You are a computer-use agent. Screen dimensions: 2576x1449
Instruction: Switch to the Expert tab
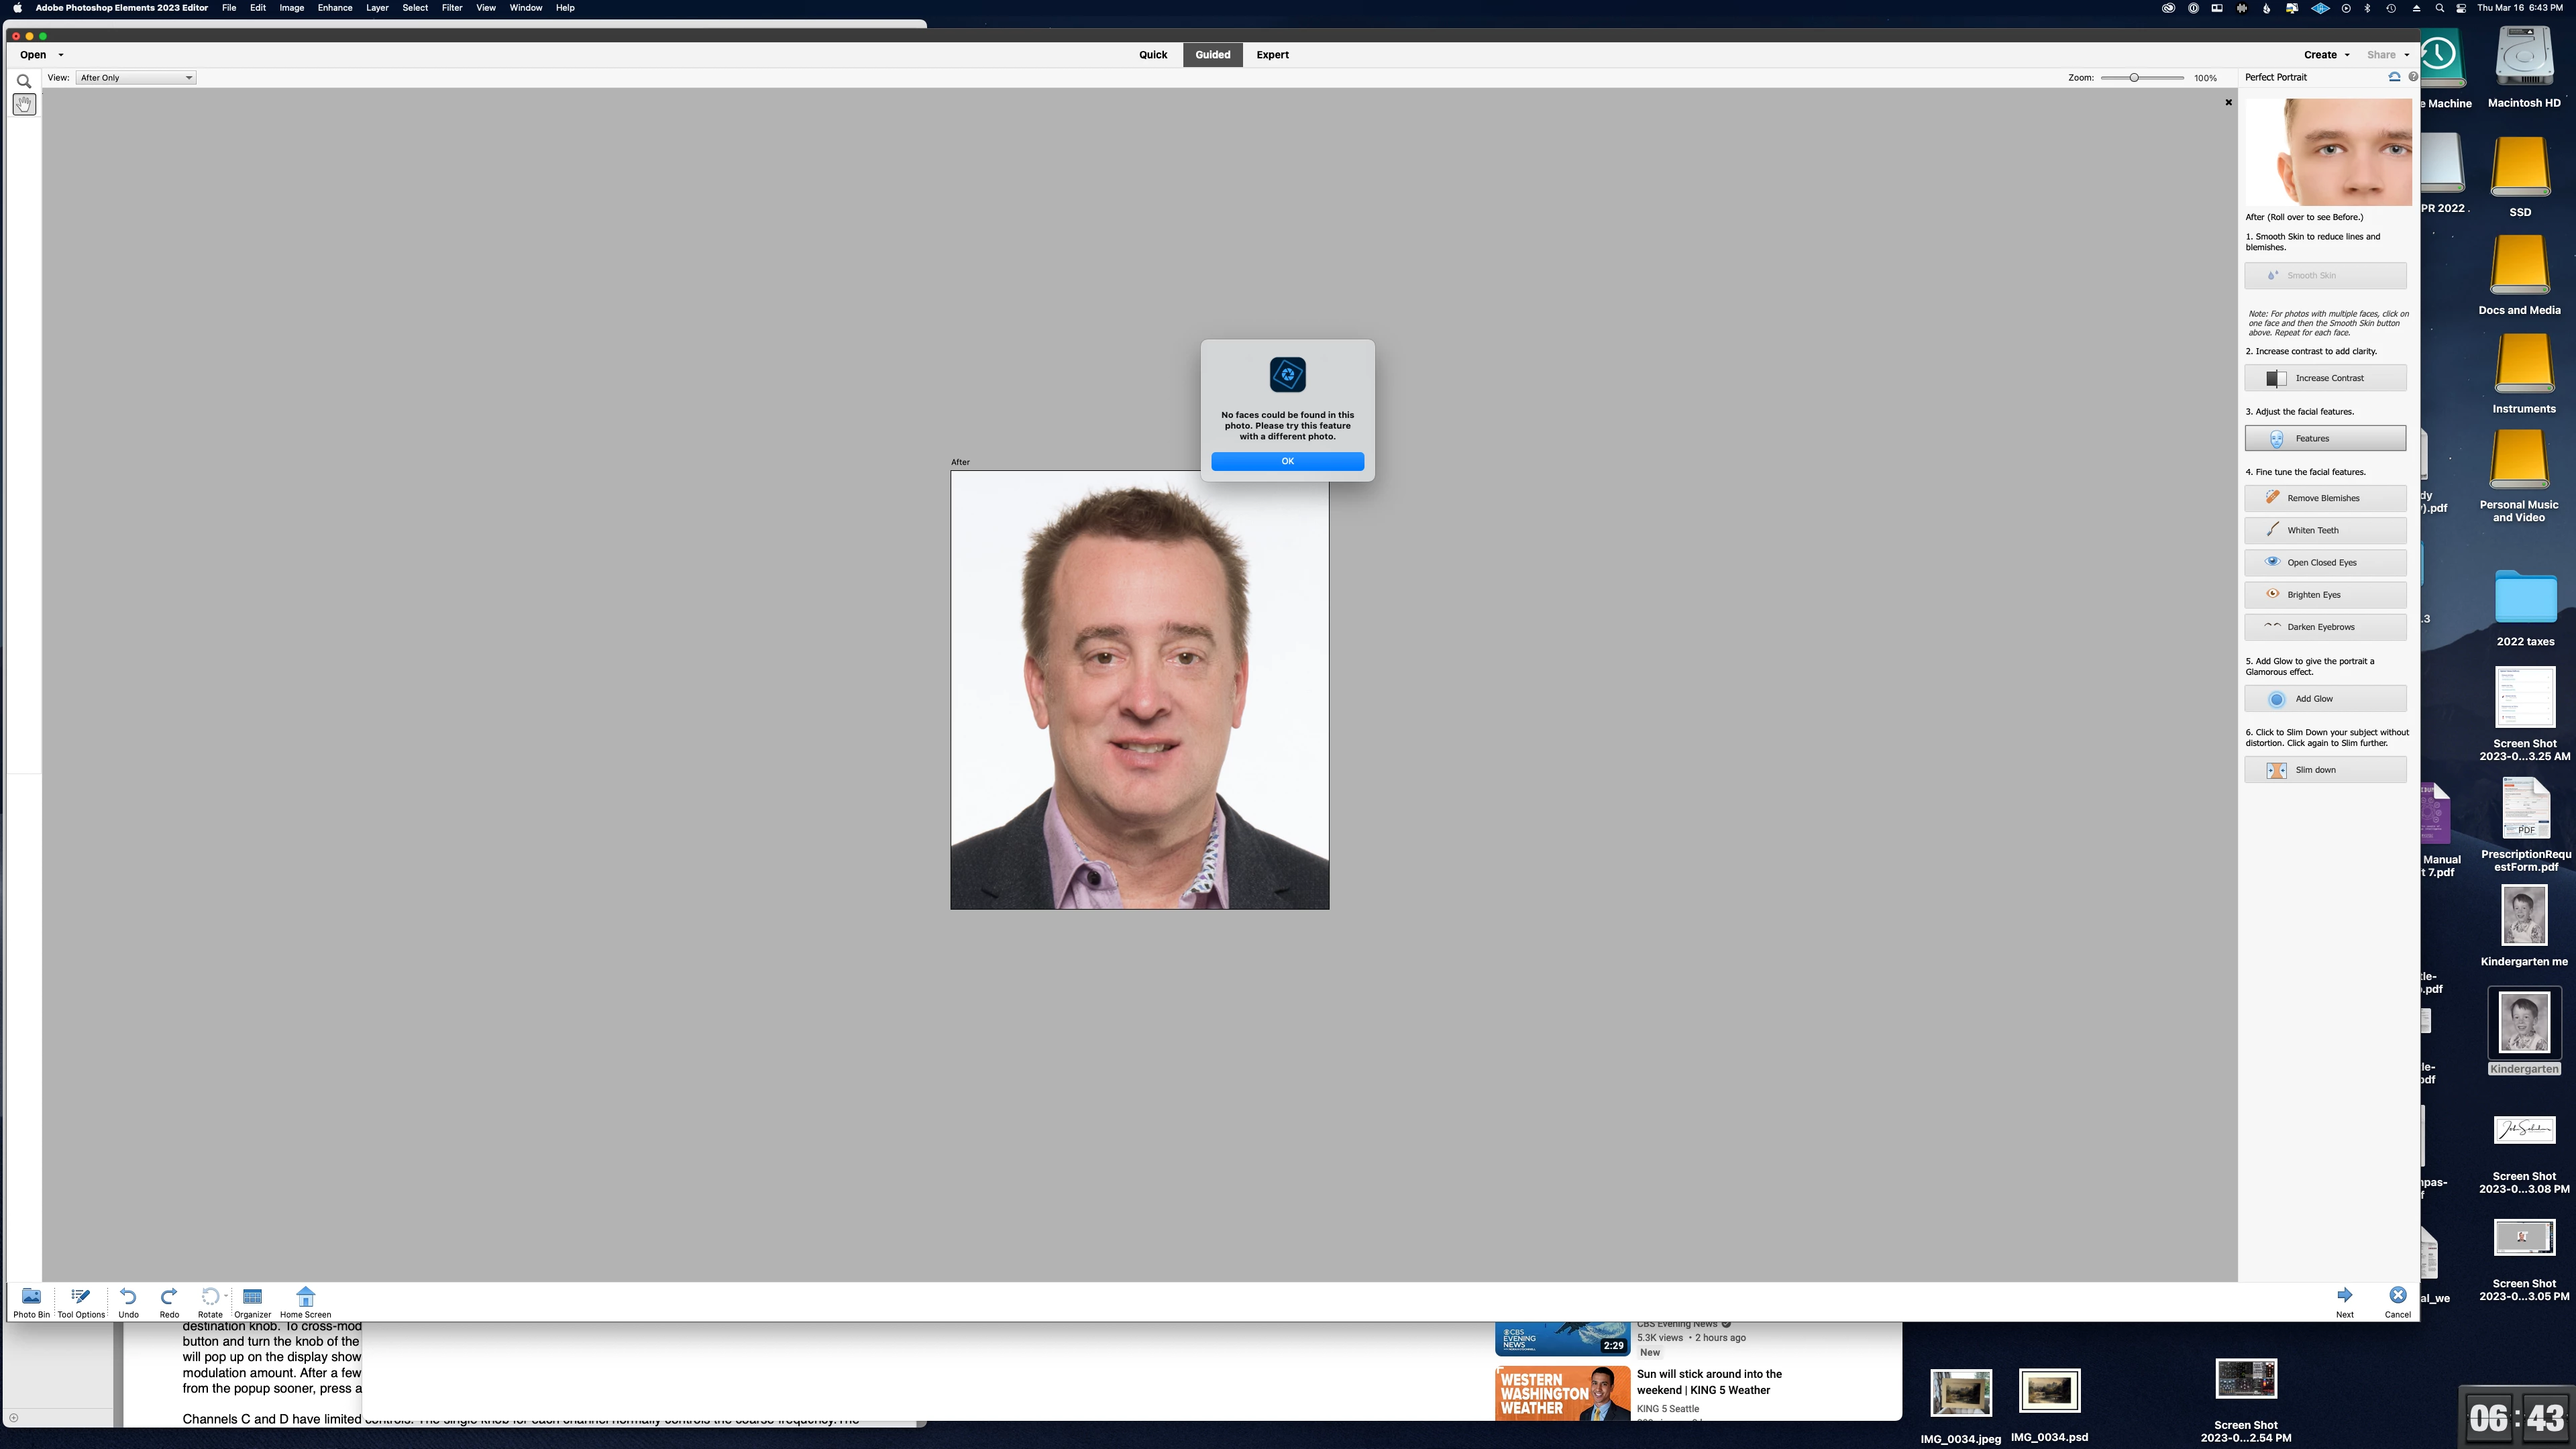[1272, 55]
